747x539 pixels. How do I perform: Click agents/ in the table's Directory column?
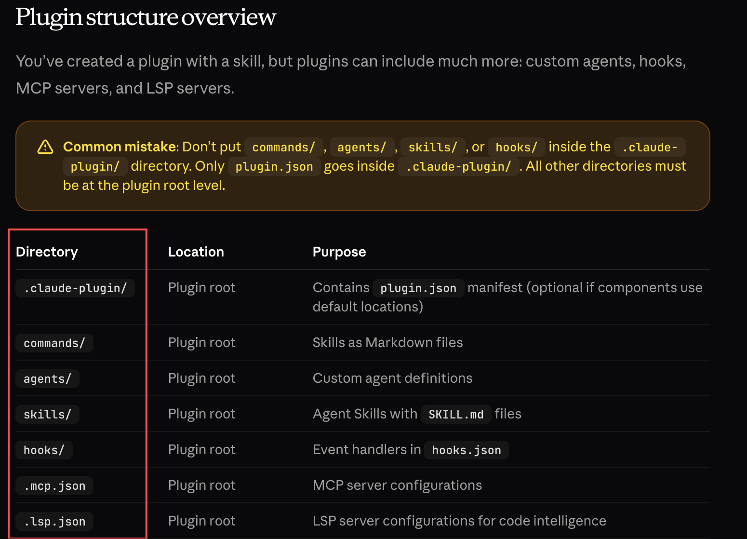[47, 379]
